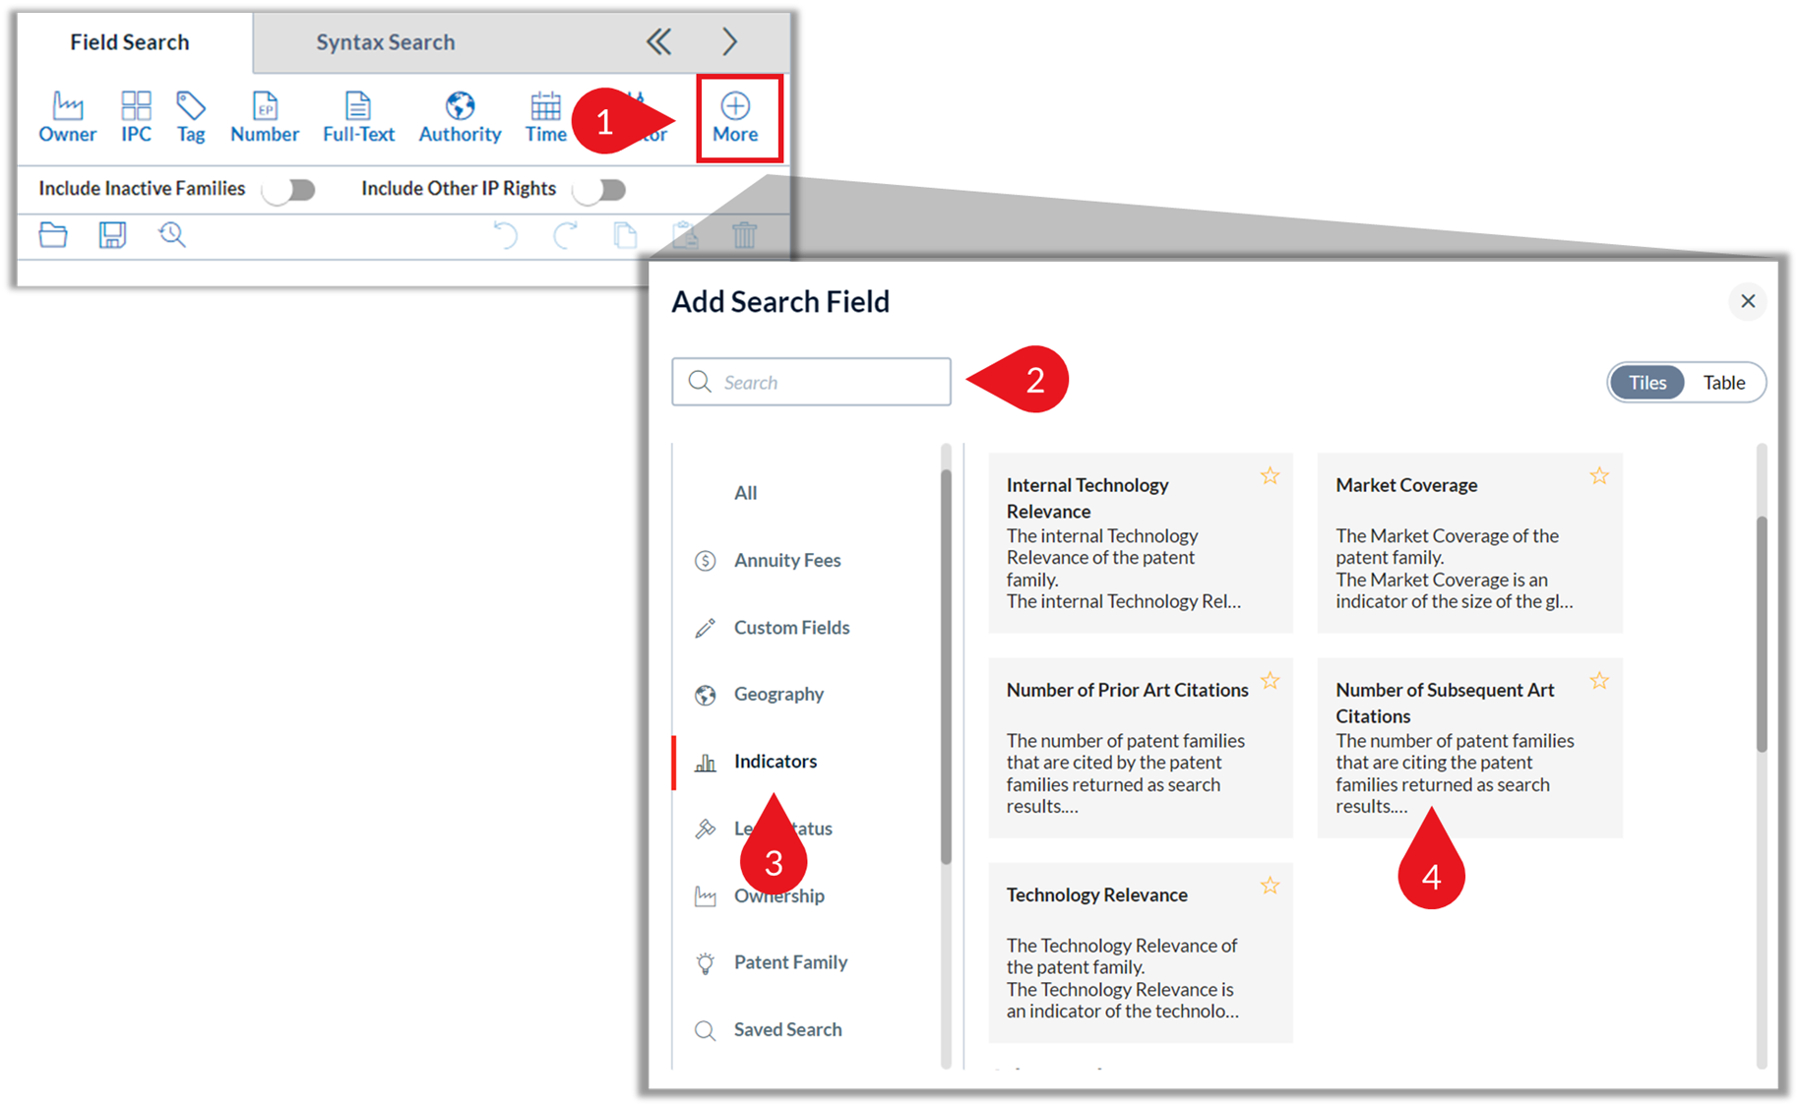The width and height of the screenshot is (1799, 1107).
Task: Enable Include Inactive Families
Action: click(289, 189)
